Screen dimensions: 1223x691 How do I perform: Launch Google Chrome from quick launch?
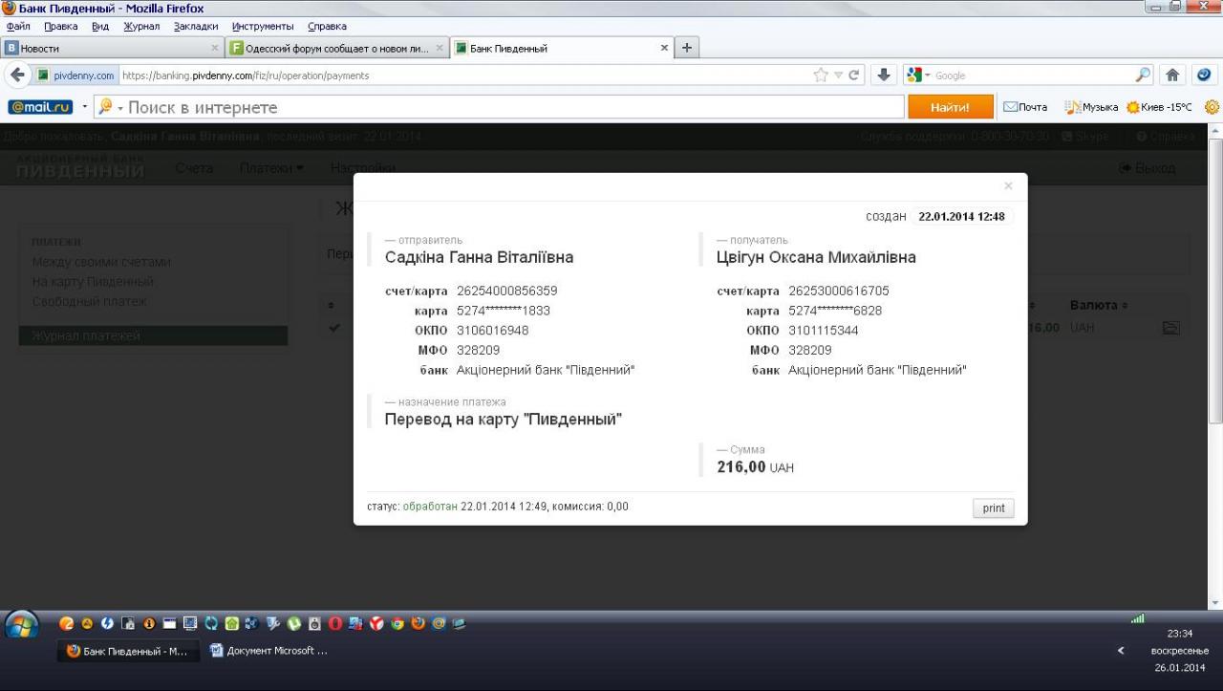(397, 623)
